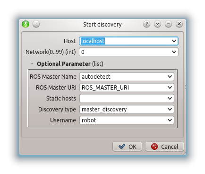Click the ROS Master Name label

point(53,77)
